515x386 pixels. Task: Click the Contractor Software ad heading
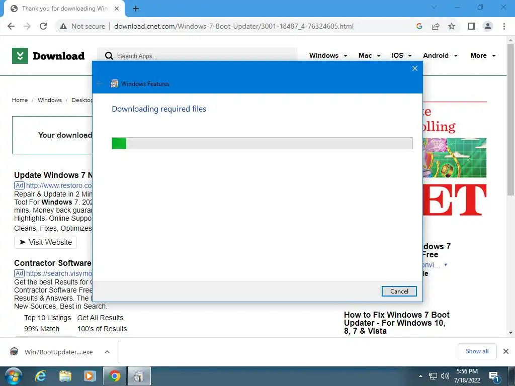52,263
